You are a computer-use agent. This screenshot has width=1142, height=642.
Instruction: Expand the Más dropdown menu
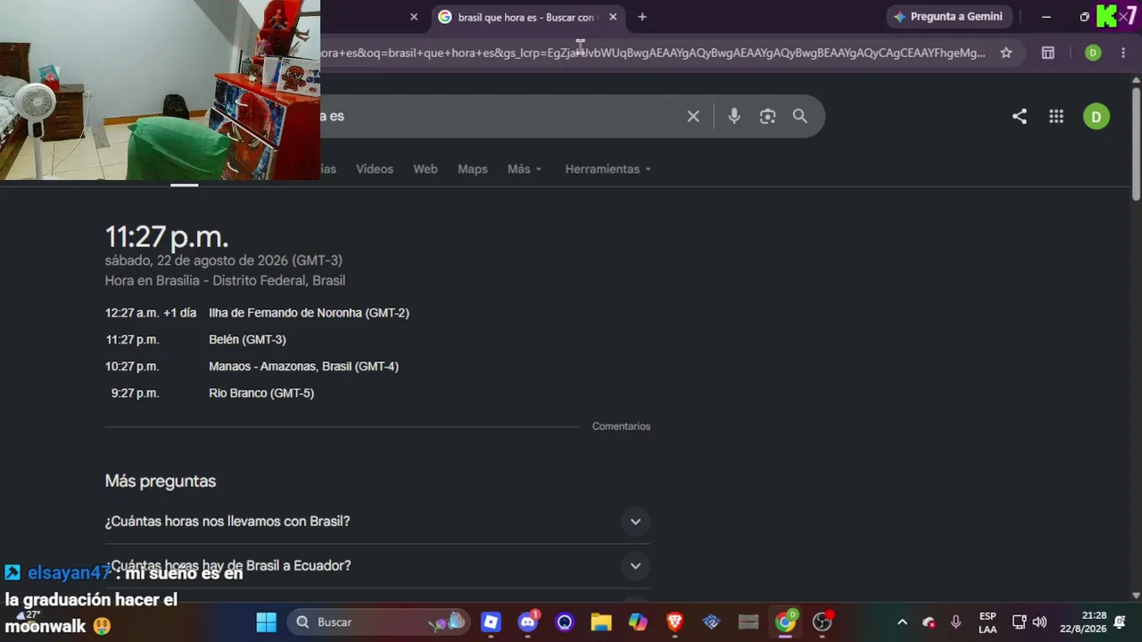click(525, 169)
